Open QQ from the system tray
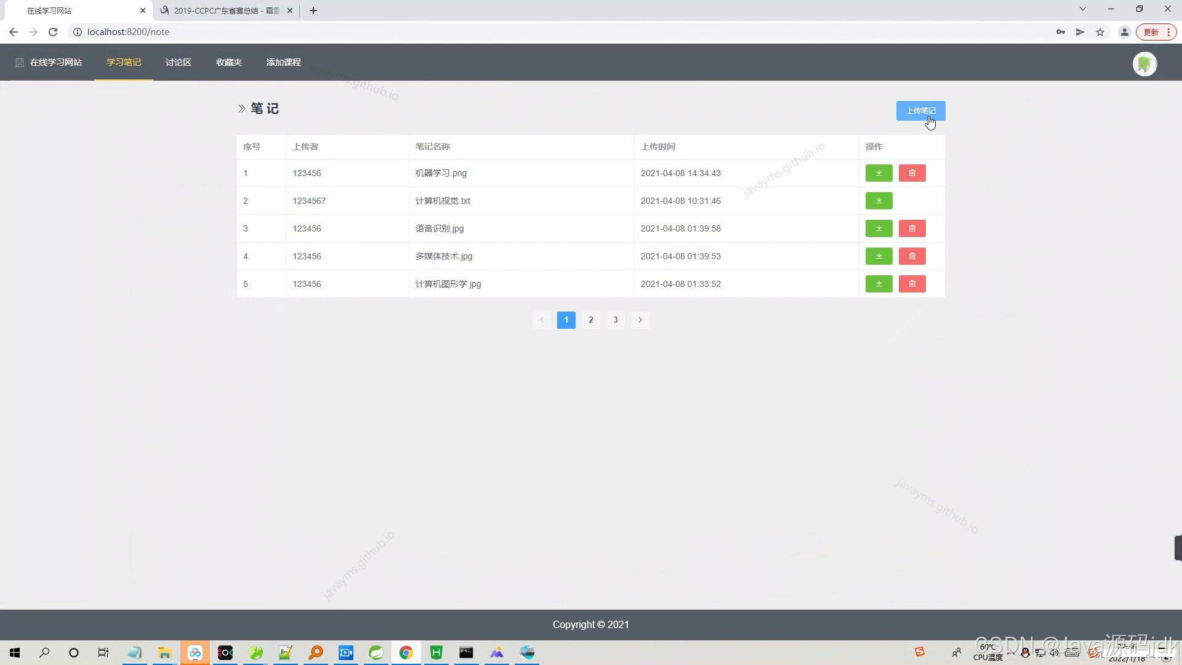 click(1024, 653)
